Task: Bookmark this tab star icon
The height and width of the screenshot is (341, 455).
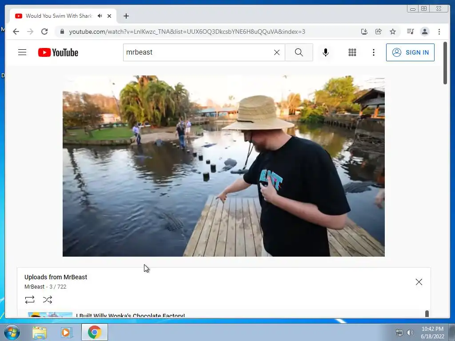Action: [393, 32]
